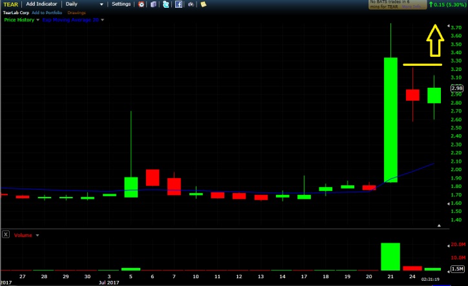Viewport: 468px width, 286px height.
Task: Click the stacked pages icon in toolbar
Action: pyautogui.click(x=153, y=4)
